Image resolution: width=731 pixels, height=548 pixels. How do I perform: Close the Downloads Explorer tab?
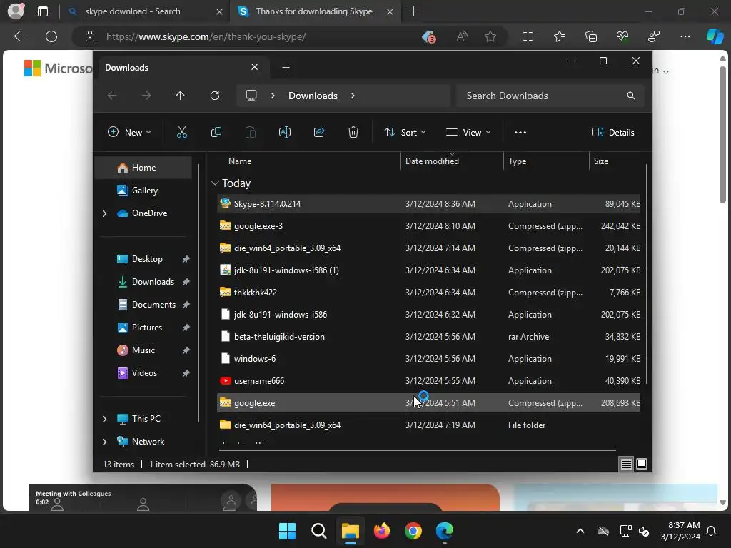(255, 67)
